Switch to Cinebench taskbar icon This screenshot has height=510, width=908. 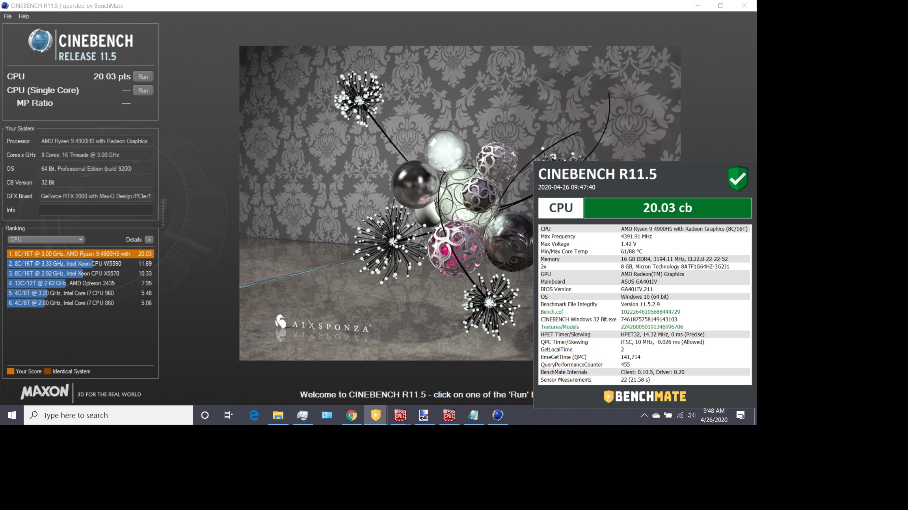pyautogui.click(x=498, y=415)
